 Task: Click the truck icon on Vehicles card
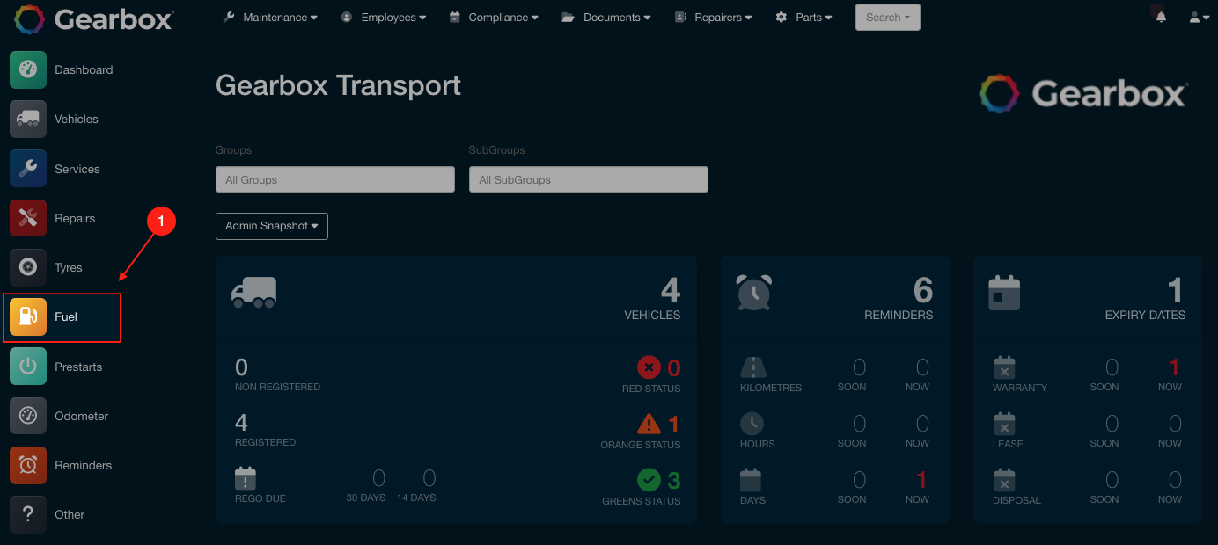(254, 292)
